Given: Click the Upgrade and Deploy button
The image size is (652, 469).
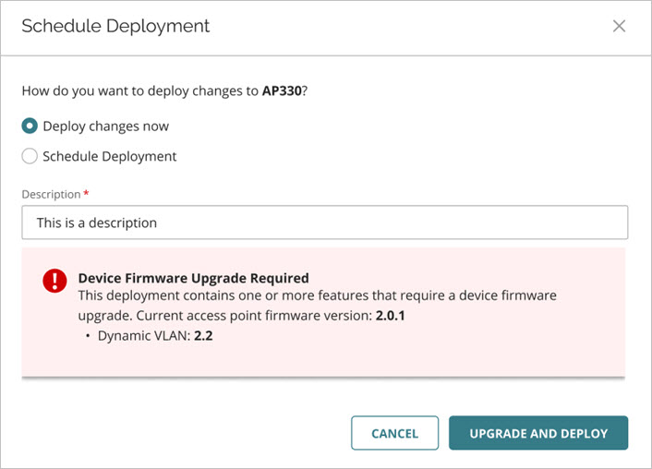Looking at the screenshot, I should click(x=538, y=433).
